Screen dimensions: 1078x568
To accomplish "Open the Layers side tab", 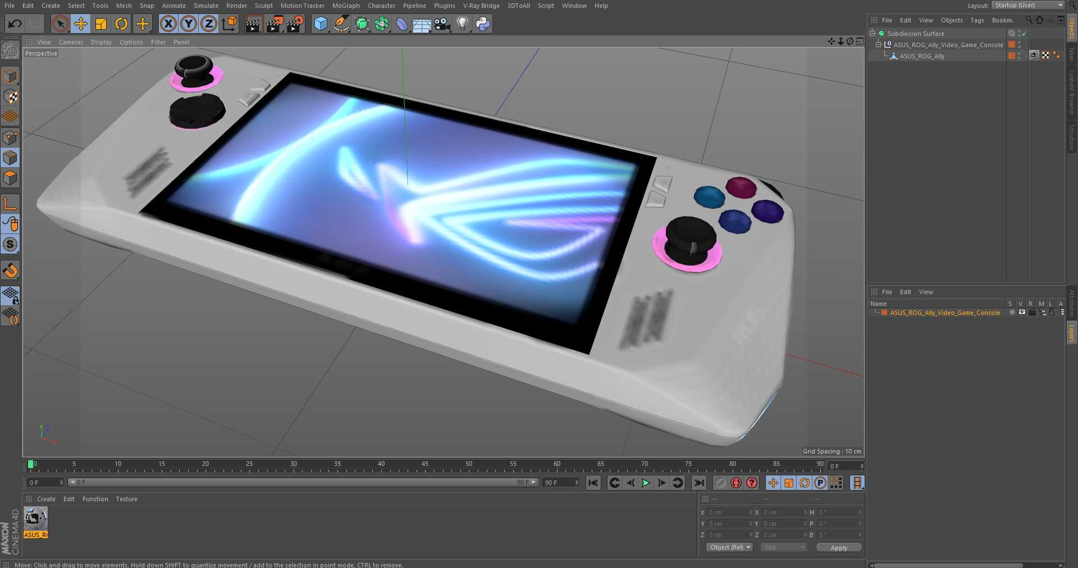I will [1071, 333].
